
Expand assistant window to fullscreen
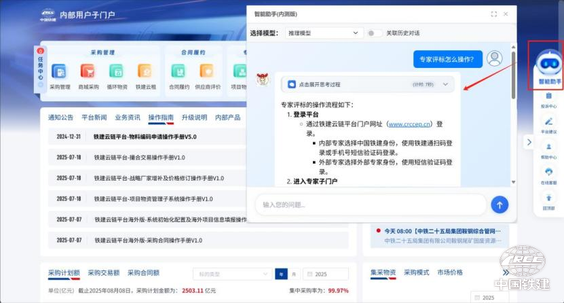(x=494, y=14)
